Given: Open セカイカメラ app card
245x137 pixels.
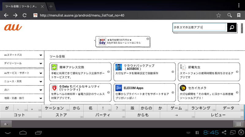Looking at the screenshot, I should click(209, 93).
